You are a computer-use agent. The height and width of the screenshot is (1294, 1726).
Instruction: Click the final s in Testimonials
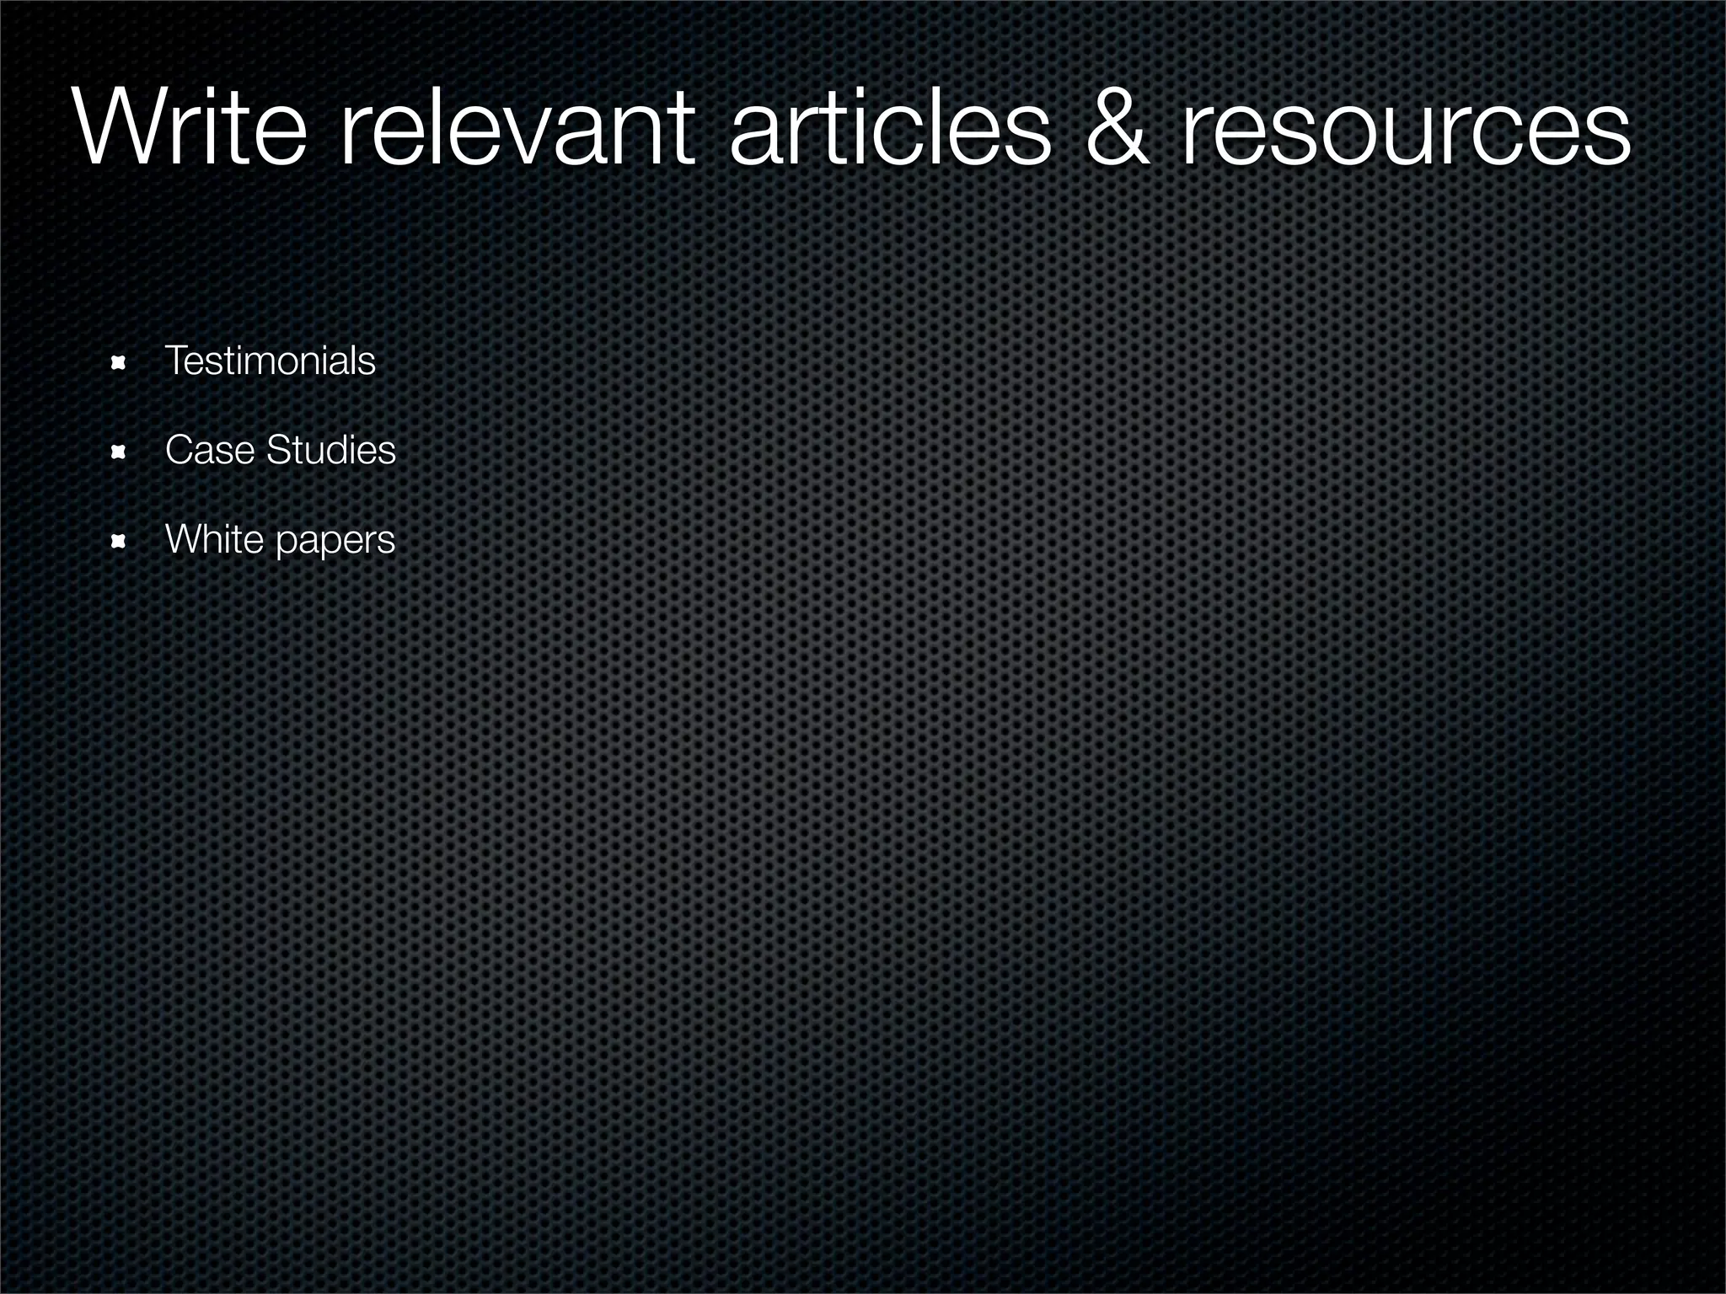(367, 364)
